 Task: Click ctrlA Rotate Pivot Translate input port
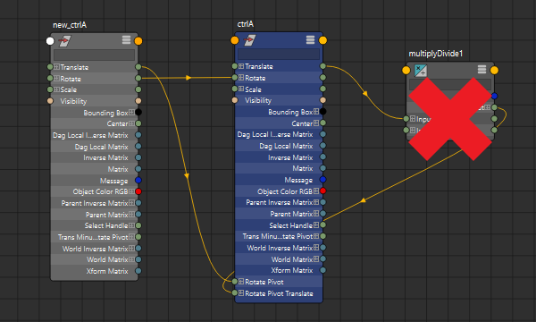(x=234, y=292)
